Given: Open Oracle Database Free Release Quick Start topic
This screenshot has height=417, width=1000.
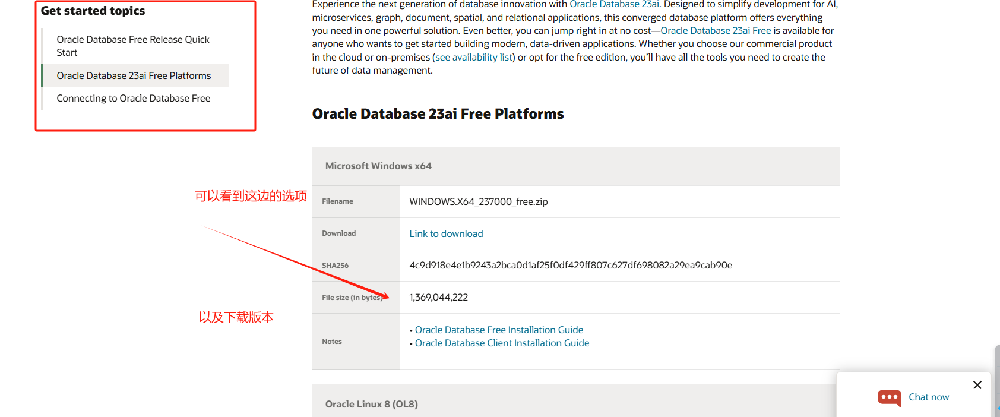Looking at the screenshot, I should coord(133,46).
